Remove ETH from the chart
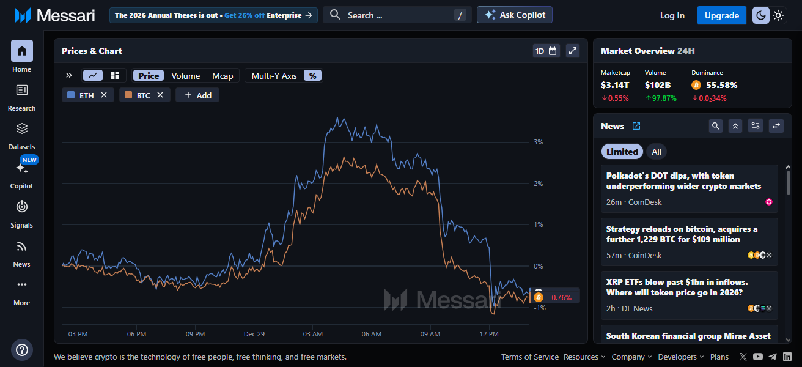 pos(103,95)
